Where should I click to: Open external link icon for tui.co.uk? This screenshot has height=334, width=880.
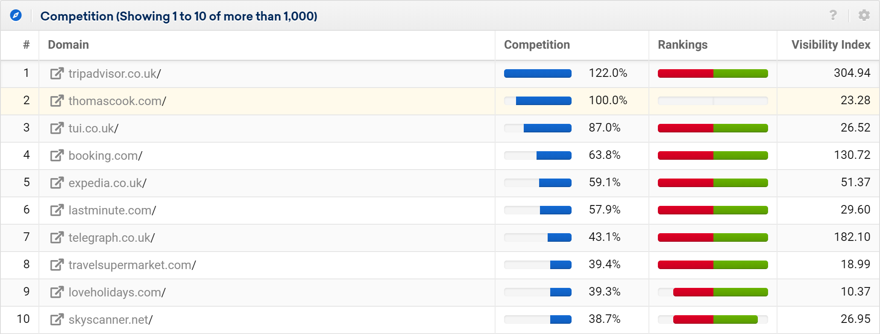coord(57,128)
